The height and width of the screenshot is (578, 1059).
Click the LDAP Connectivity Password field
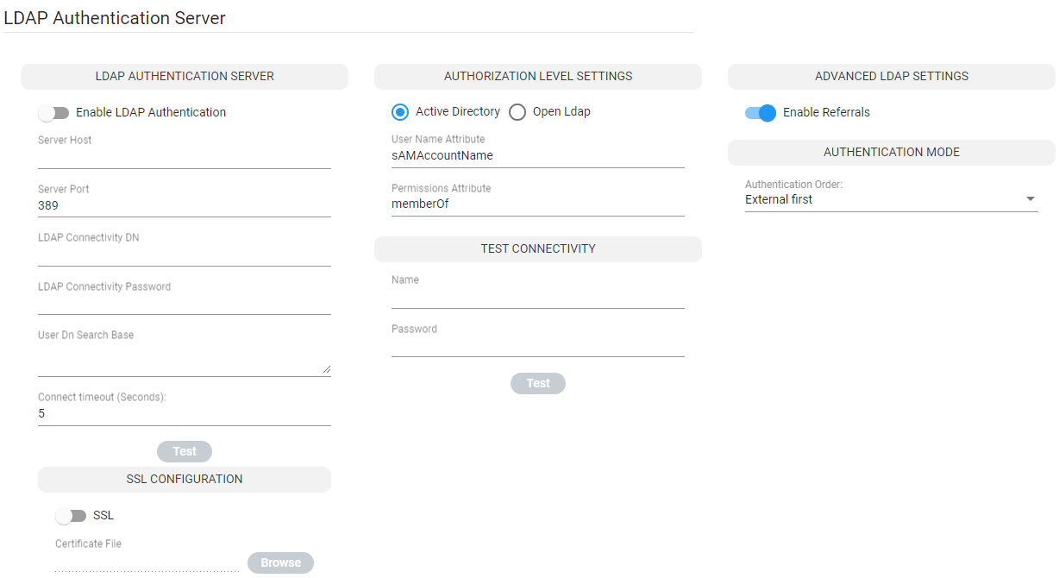click(184, 304)
